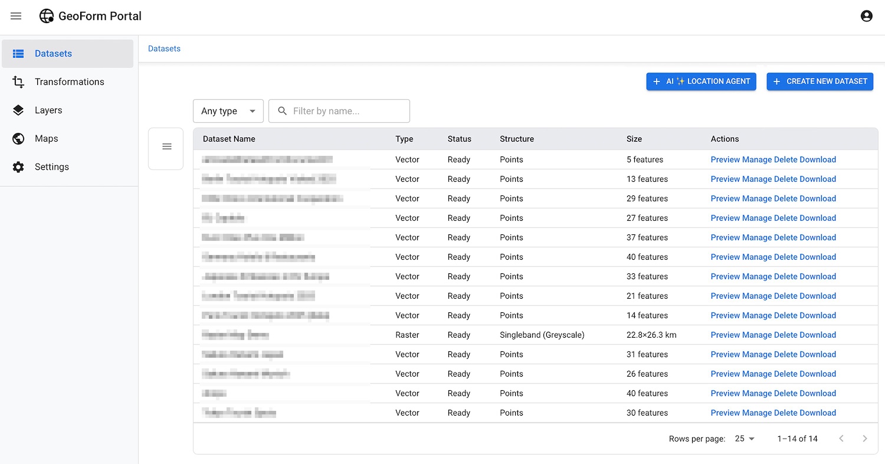Image resolution: width=885 pixels, height=464 pixels.
Task: Click the Settings gear icon
Action: (18, 167)
